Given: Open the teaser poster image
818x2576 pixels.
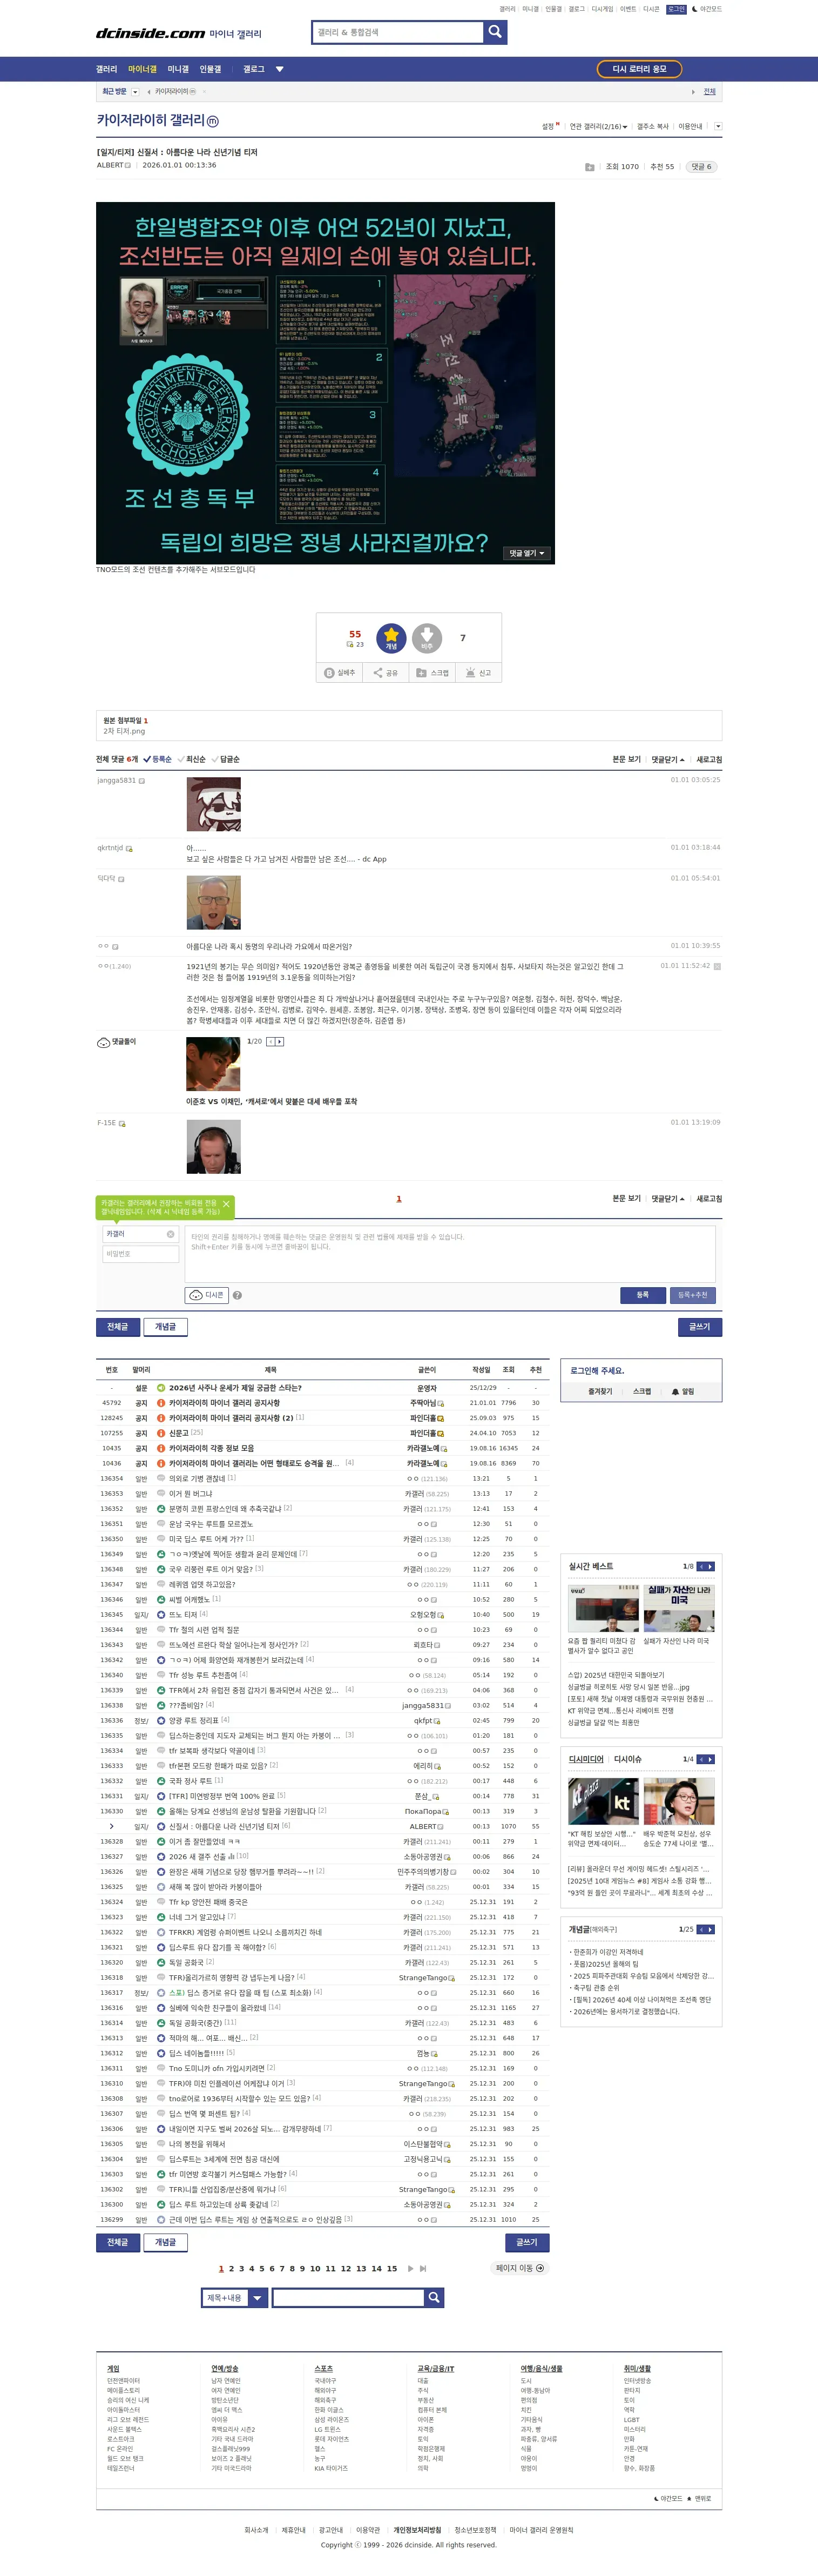Looking at the screenshot, I should 325,383.
